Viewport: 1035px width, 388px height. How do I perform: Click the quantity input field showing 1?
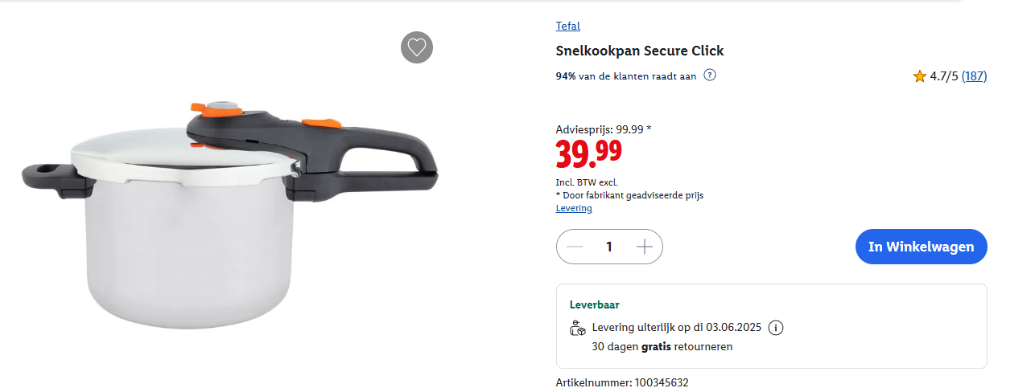coord(609,247)
